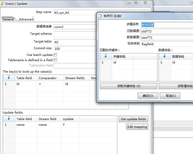The width and height of the screenshot is (193, 154).
Task: Click the Stream field header in Update fields
Action: 49,119
